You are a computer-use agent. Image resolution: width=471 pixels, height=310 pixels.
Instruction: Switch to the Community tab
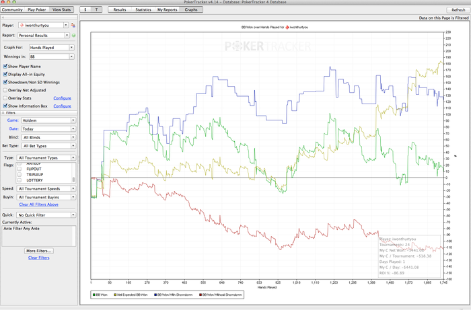tap(12, 9)
